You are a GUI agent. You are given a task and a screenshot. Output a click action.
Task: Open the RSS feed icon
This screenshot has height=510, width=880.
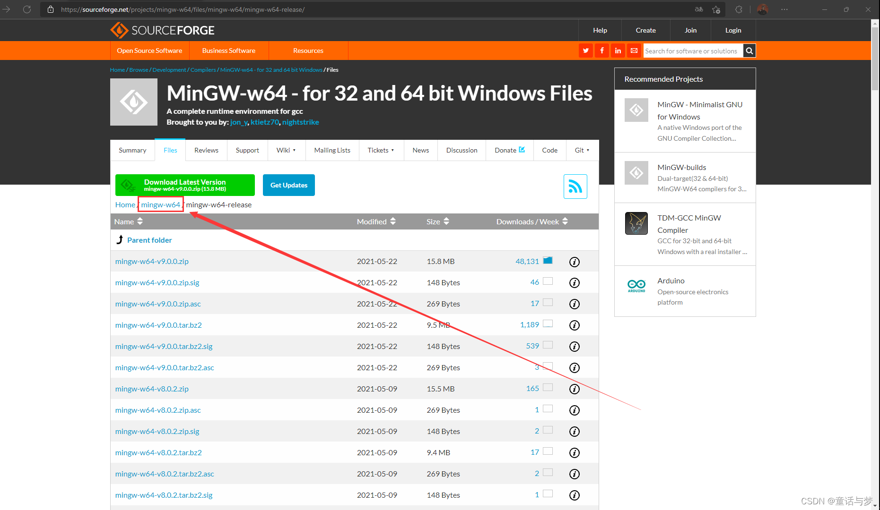tap(575, 187)
